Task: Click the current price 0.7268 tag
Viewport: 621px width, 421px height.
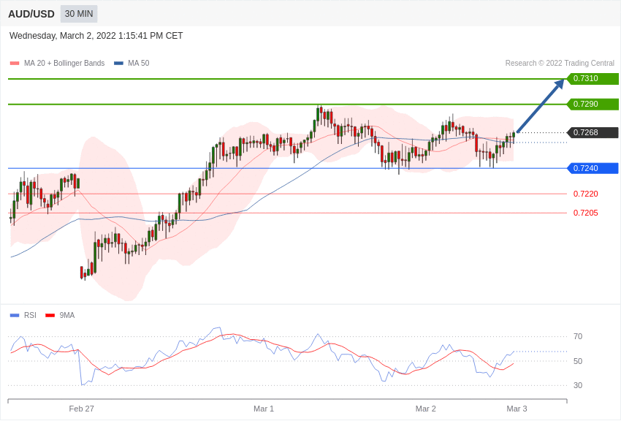Action: (x=593, y=133)
